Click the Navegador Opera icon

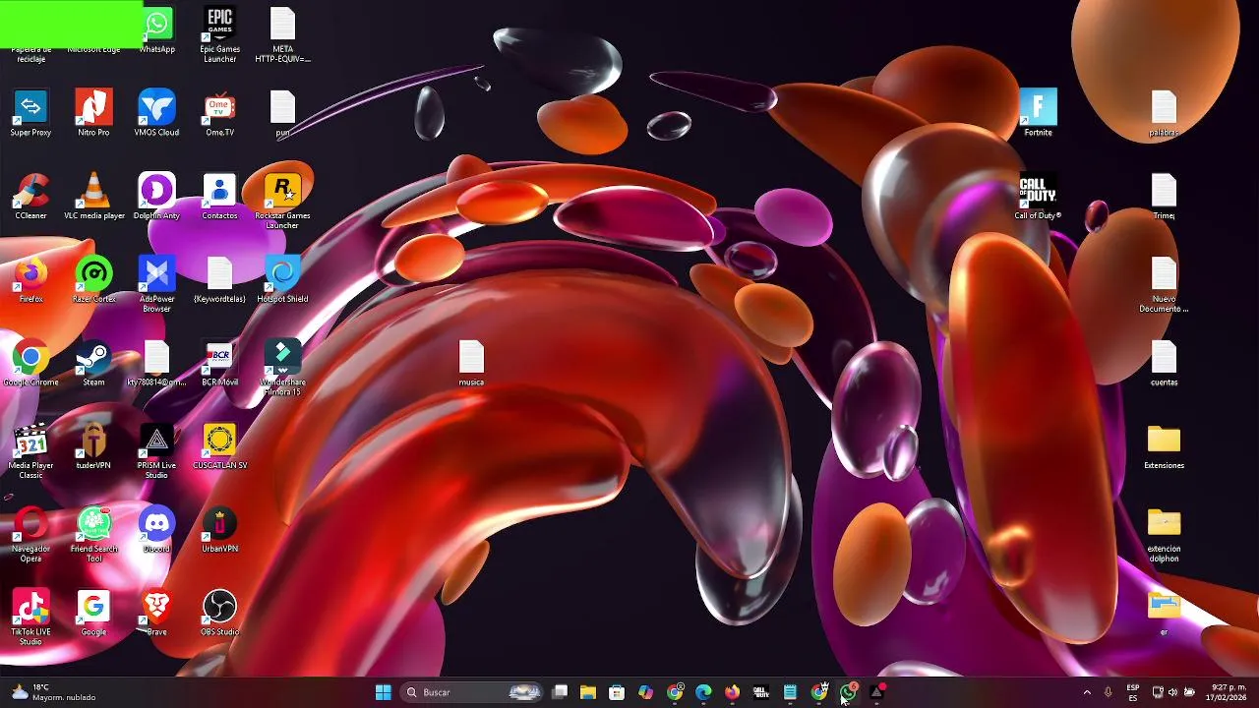point(30,535)
